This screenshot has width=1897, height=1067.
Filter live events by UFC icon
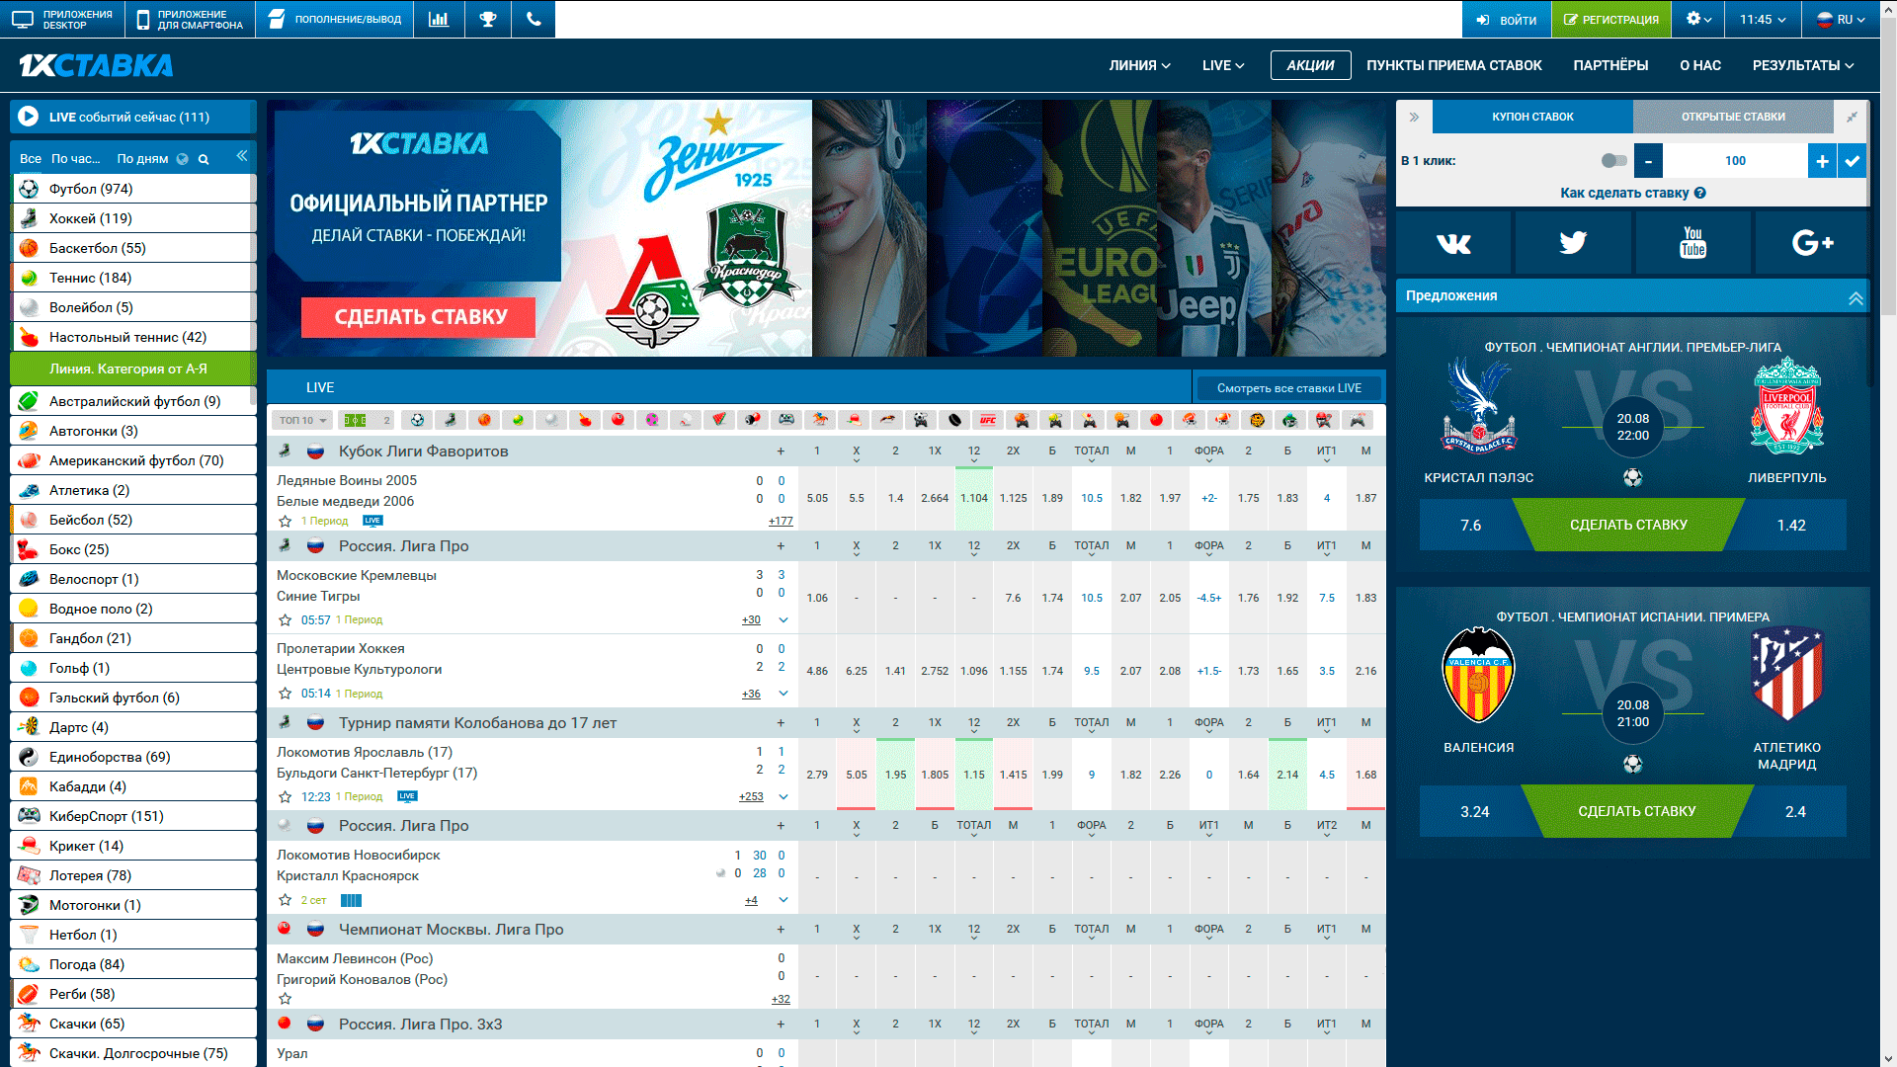coord(988,420)
